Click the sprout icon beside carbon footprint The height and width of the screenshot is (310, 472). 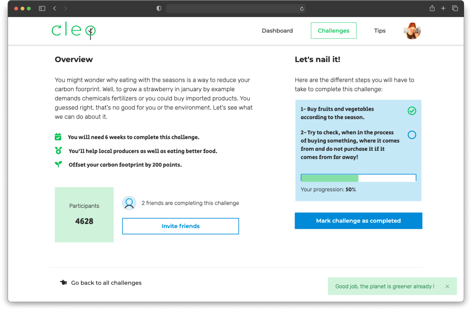[58, 164]
